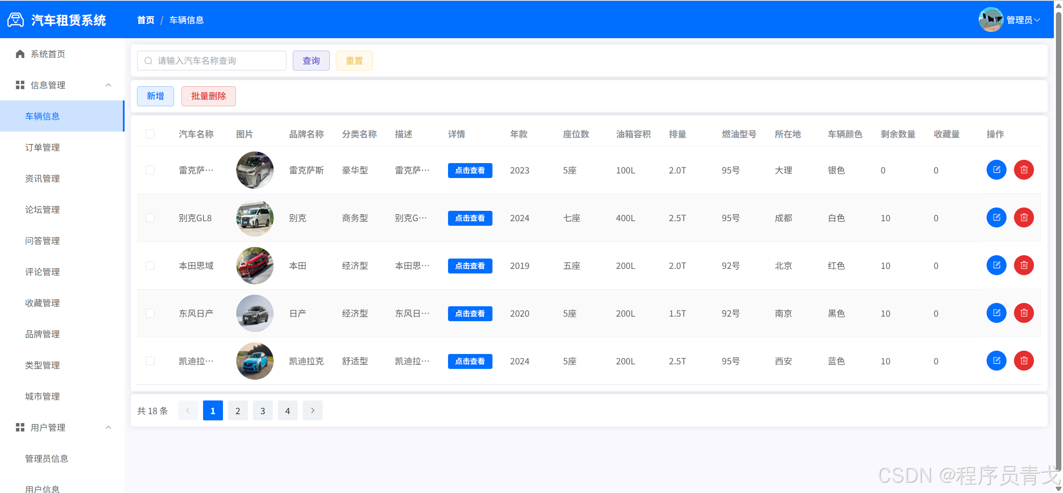
Task: Click the admin avatar picture top right
Action: tap(991, 20)
